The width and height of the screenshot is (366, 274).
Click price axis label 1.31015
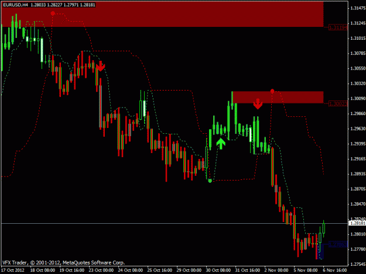[x=358, y=38]
